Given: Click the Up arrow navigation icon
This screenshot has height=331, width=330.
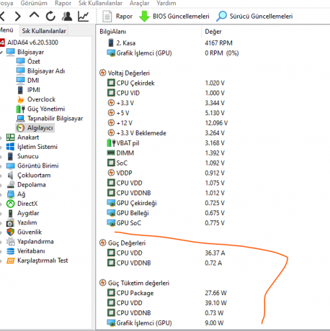Looking at the screenshot, I should click(34, 15).
